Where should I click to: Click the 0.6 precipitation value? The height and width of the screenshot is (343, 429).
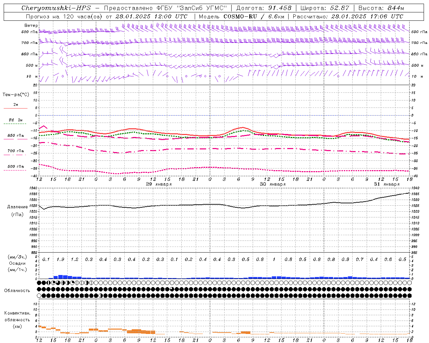point(388,260)
